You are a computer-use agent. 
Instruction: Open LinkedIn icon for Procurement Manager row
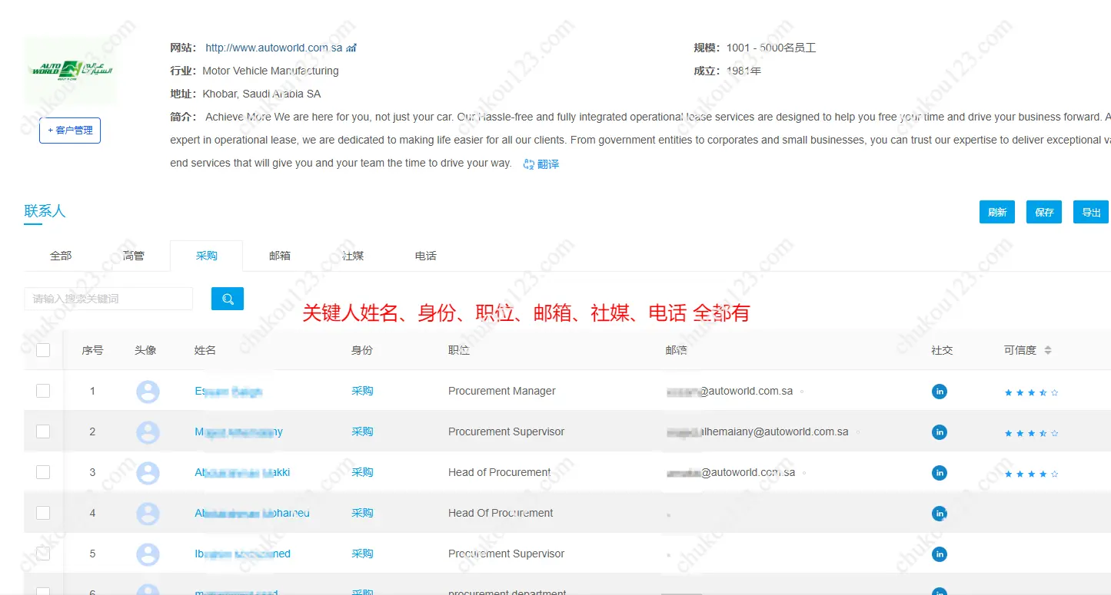click(x=939, y=392)
